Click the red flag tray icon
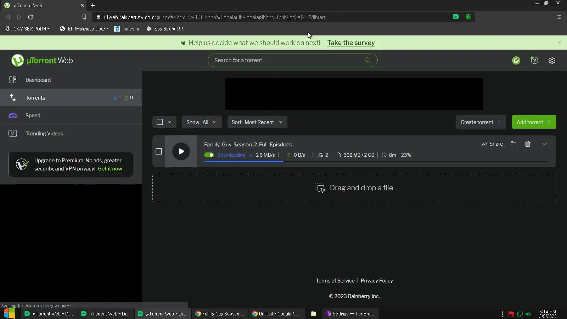Viewport: 567px width, 319px height. click(x=511, y=314)
